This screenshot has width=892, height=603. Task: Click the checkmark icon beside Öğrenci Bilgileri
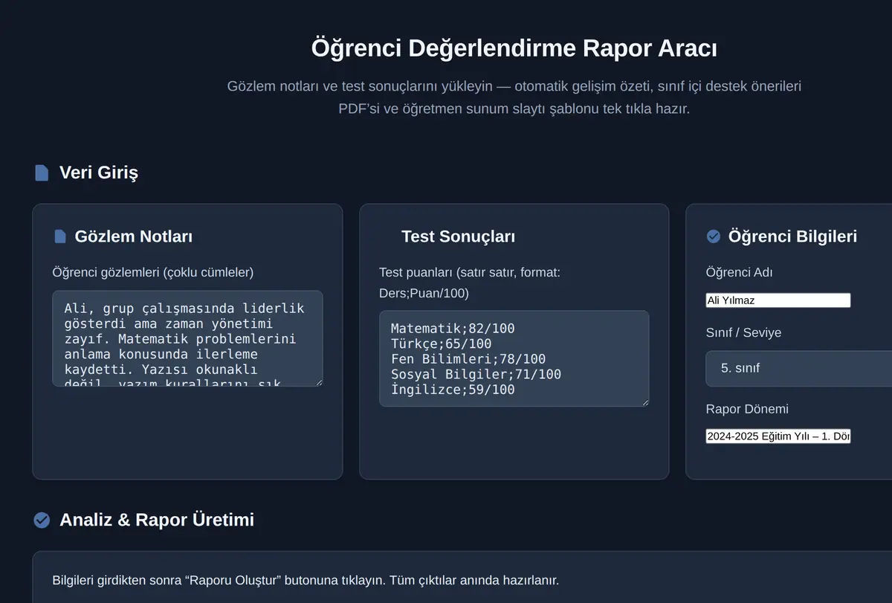[x=713, y=236]
